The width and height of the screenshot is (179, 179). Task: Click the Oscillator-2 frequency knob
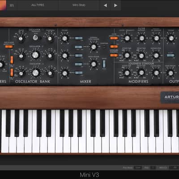click(35, 55)
